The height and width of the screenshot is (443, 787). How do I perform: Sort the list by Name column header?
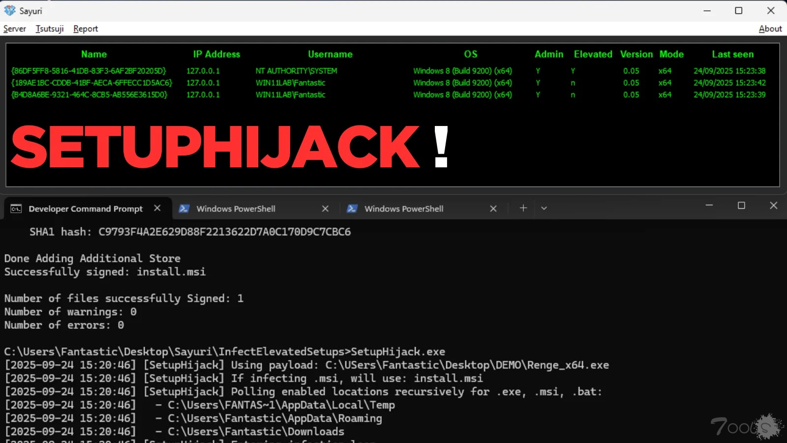pos(93,54)
